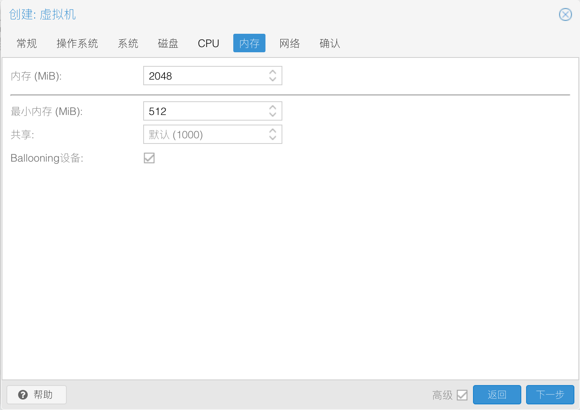Jump to the 确认 tab
Viewport: 580px width, 410px height.
[330, 43]
